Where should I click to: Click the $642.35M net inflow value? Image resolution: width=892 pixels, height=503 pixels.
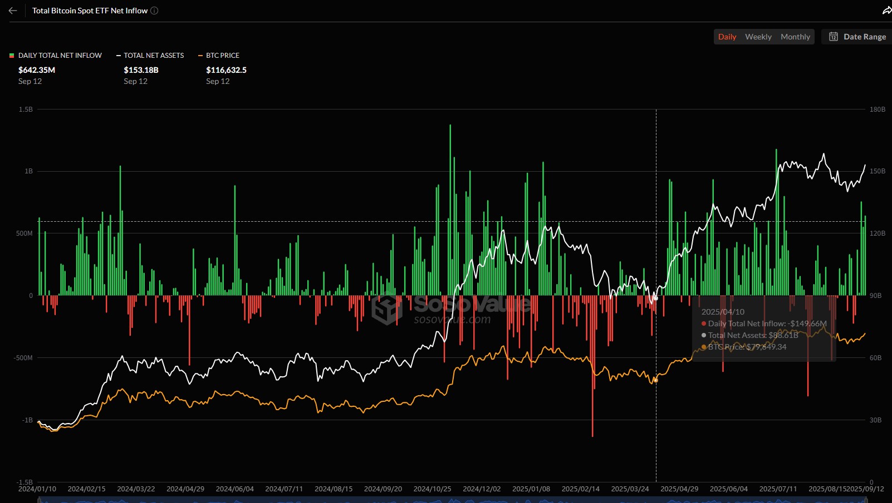37,70
